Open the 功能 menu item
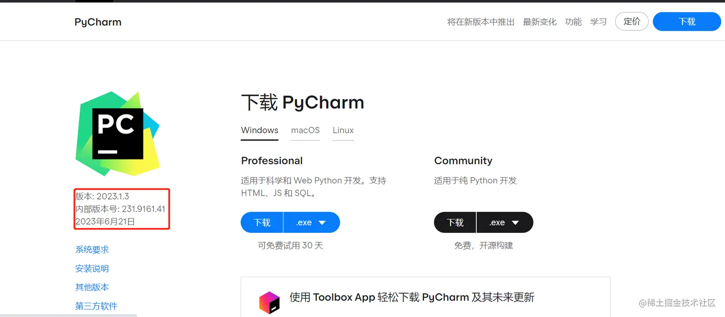725x317 pixels. point(573,22)
